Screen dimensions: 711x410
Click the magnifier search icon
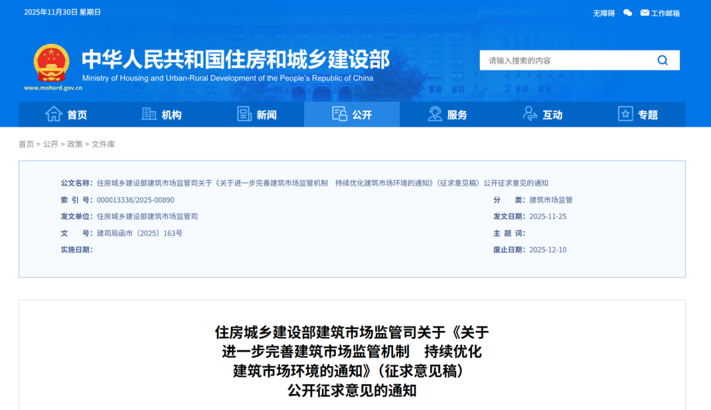click(x=662, y=61)
